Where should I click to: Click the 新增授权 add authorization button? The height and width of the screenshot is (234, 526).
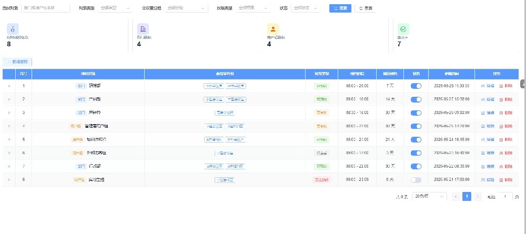tap(17, 62)
